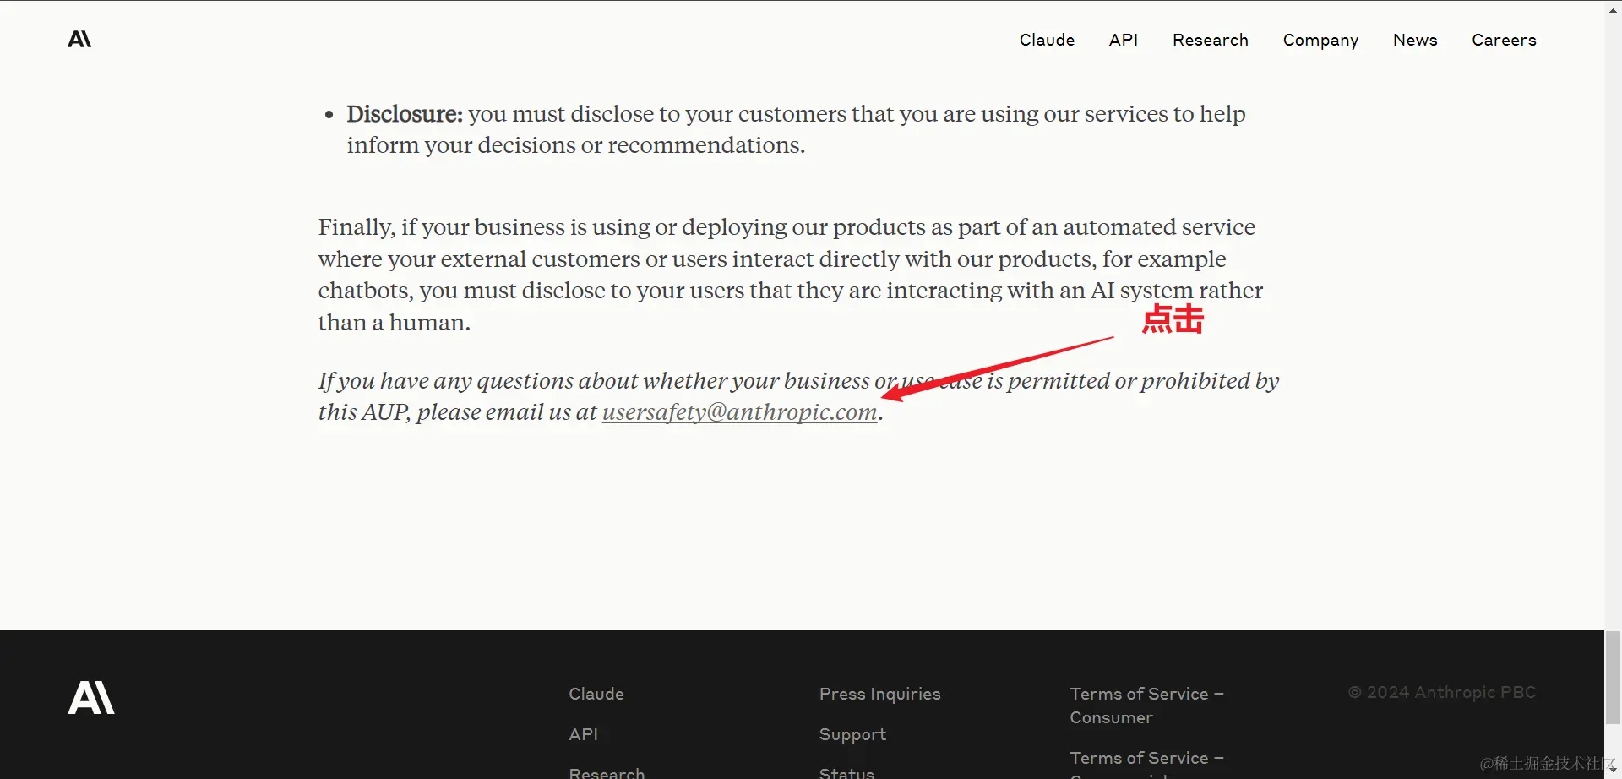The height and width of the screenshot is (779, 1622).
Task: Click the footer Research link
Action: click(607, 772)
